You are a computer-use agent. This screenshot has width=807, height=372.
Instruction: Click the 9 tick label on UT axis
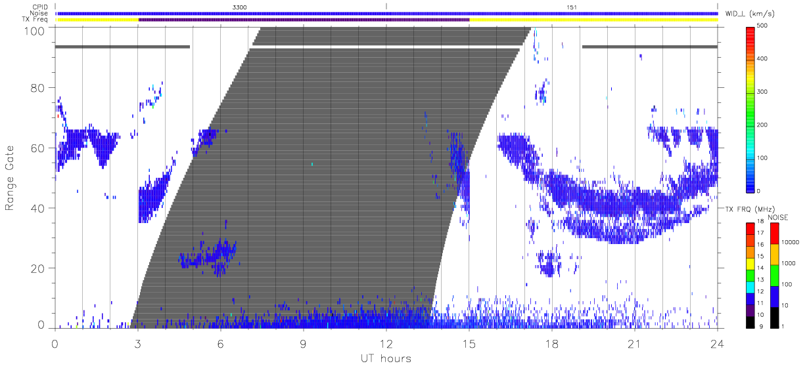pyautogui.click(x=303, y=344)
